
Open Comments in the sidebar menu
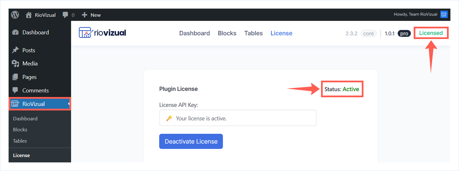(35, 90)
